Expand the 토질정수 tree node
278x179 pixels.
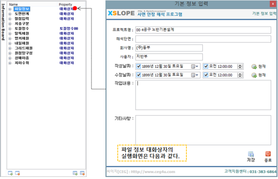[10, 29]
